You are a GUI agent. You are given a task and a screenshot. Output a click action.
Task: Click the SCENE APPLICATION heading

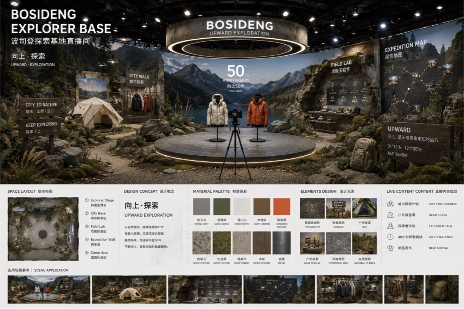(51, 270)
